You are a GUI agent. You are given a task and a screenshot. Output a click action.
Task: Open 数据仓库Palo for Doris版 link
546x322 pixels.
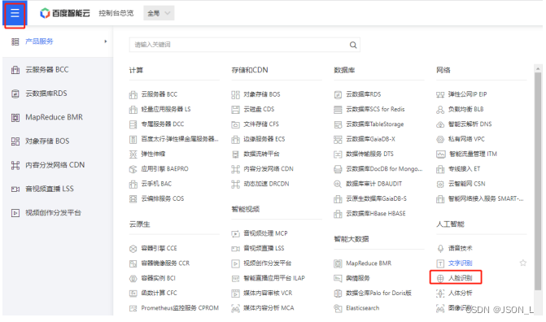coord(378,293)
